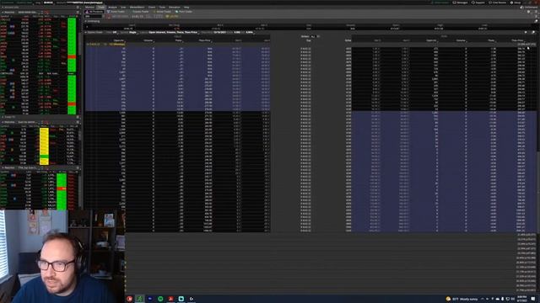Image resolution: width=540 pixels, height=303 pixels.
Task: Click the green bar column in third watchlist
Action: click(x=62, y=191)
